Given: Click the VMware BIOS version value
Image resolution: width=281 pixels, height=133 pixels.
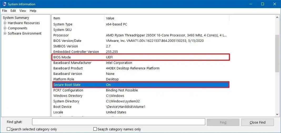Looking at the screenshot, I should pos(155,41).
